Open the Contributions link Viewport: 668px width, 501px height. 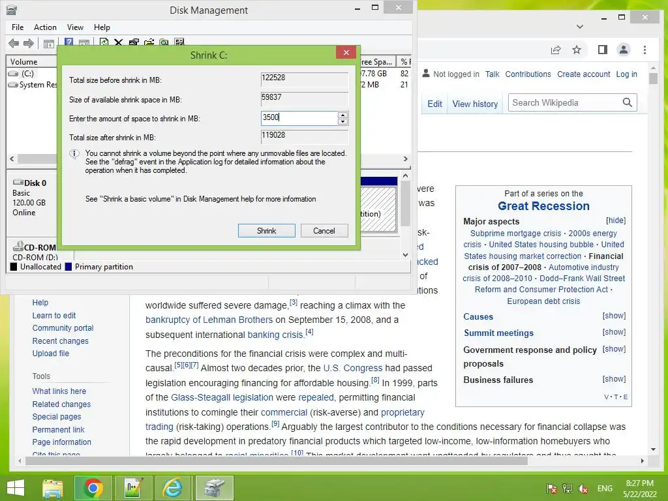(528, 74)
